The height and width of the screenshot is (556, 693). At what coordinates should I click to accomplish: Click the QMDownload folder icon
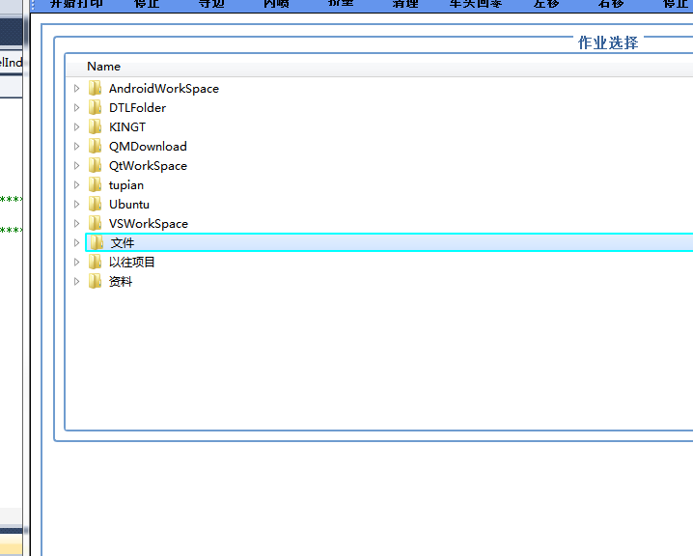95,146
